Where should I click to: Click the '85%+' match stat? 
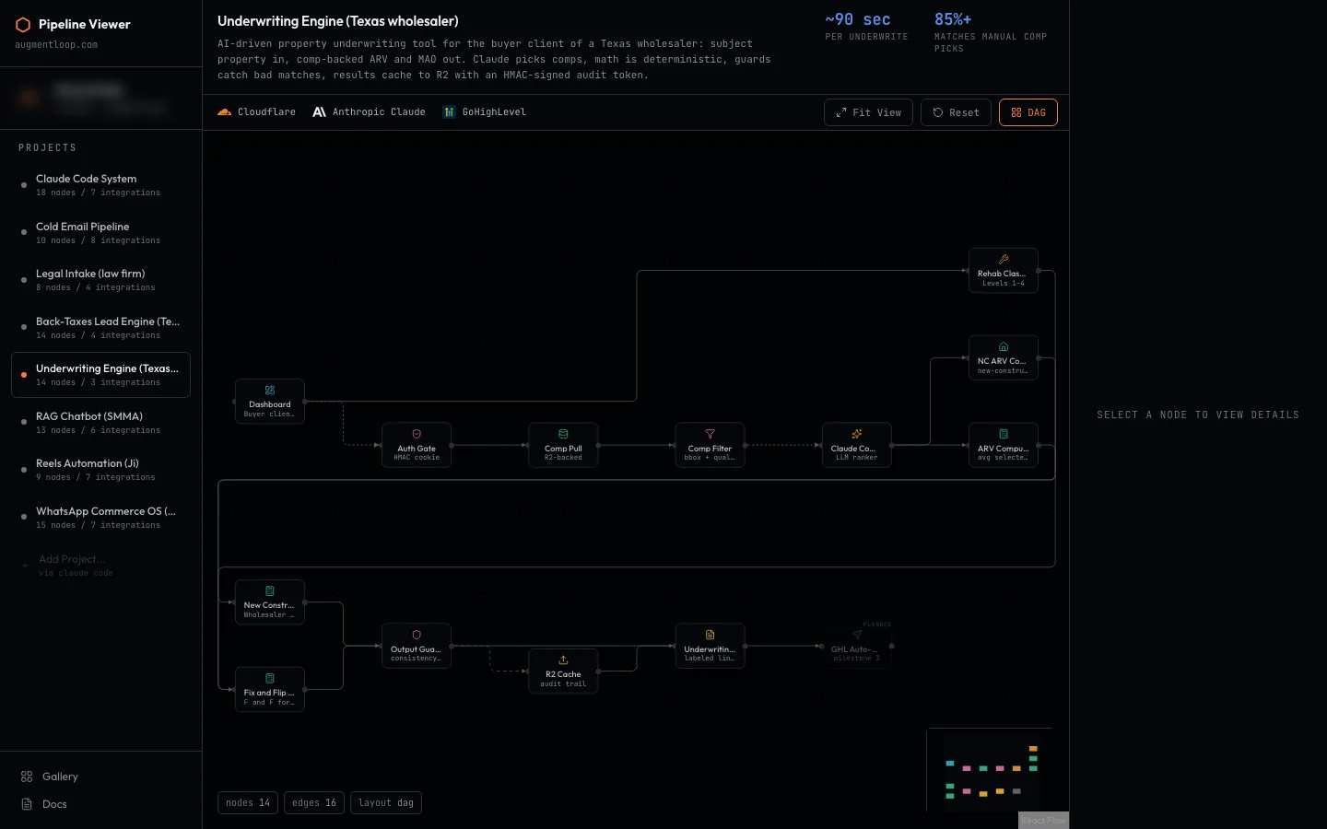tap(953, 19)
